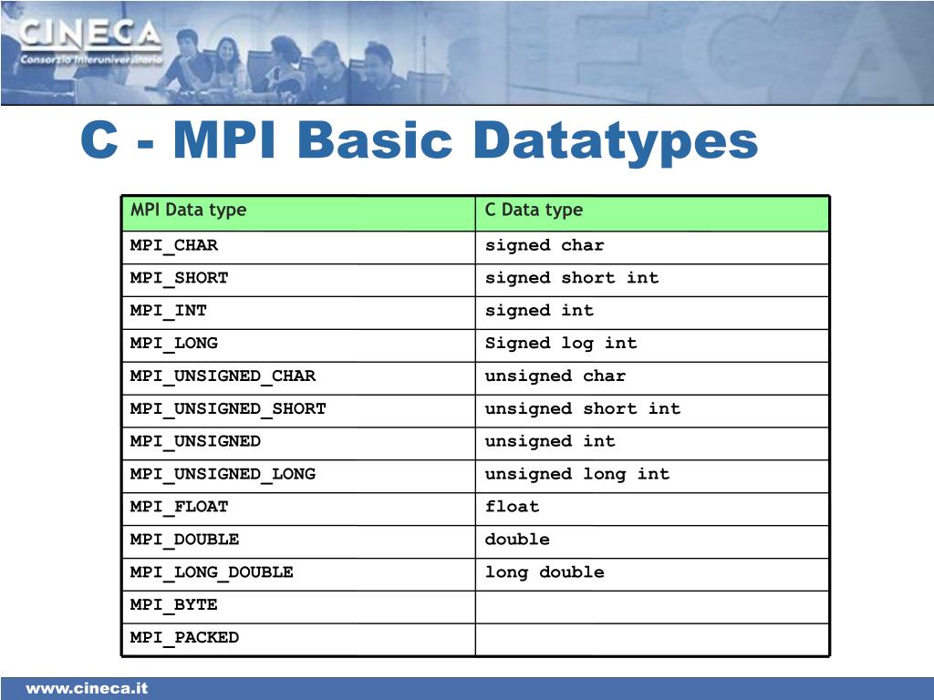Click the 'signed char' cell
934x700 pixels.
pos(652,248)
